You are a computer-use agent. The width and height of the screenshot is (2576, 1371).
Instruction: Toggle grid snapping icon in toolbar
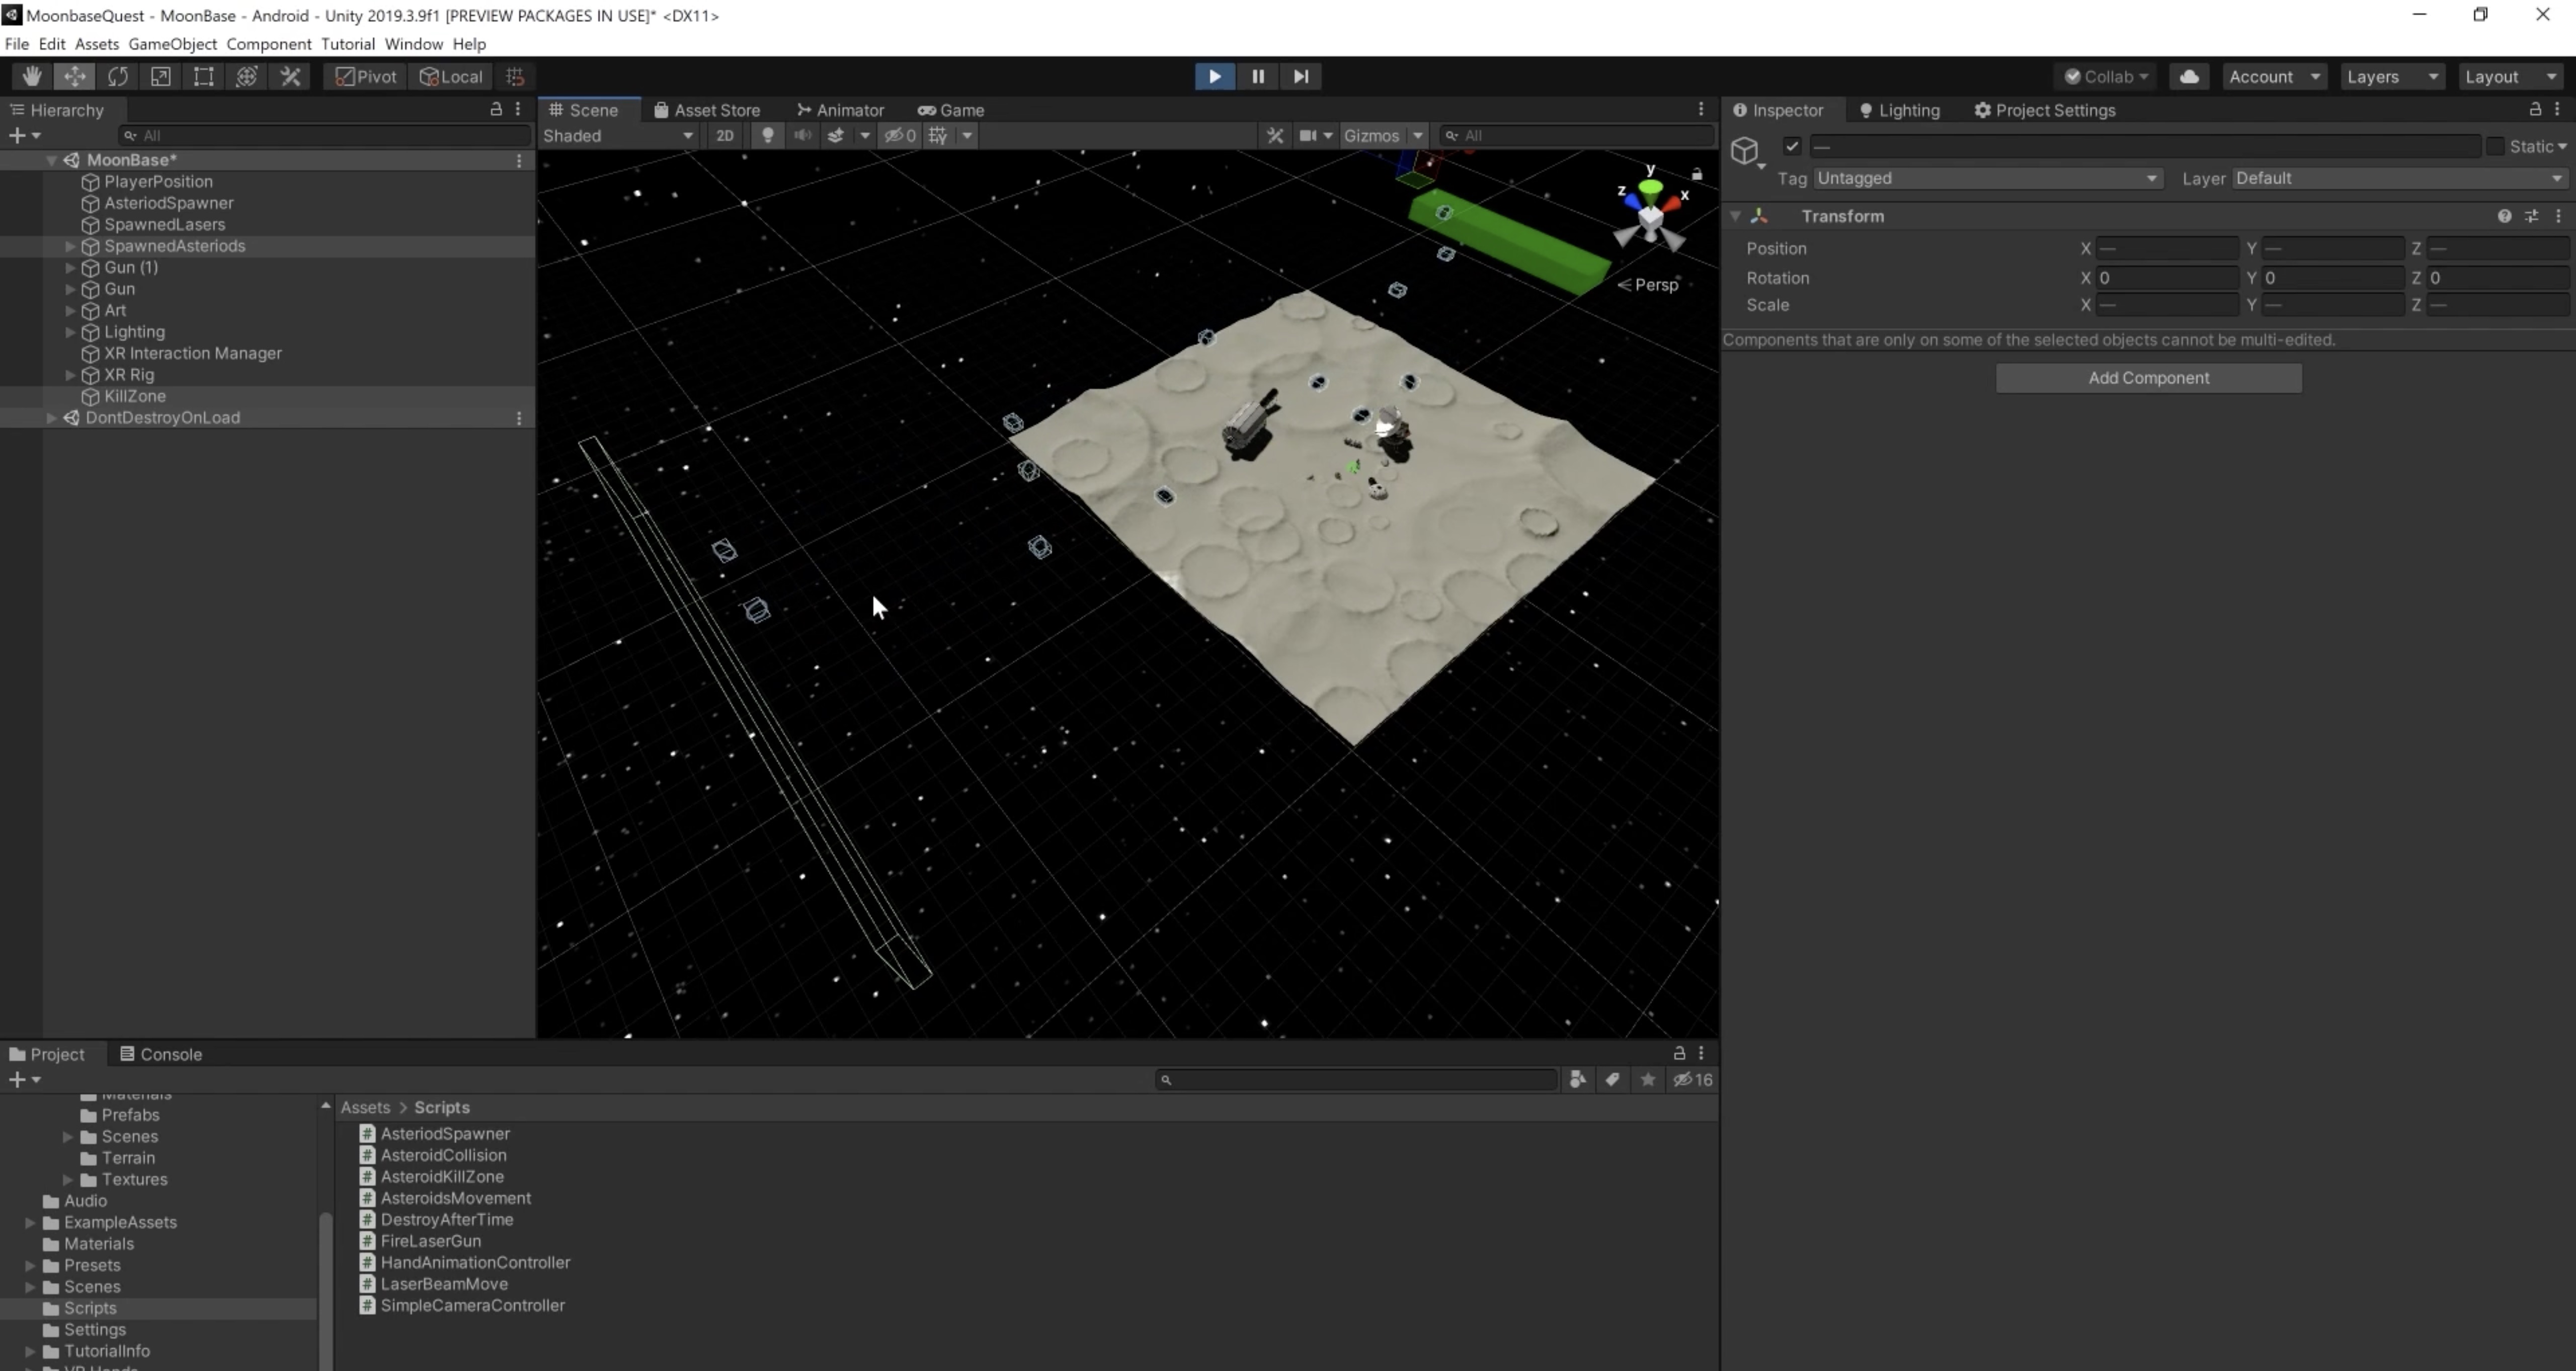coord(515,76)
